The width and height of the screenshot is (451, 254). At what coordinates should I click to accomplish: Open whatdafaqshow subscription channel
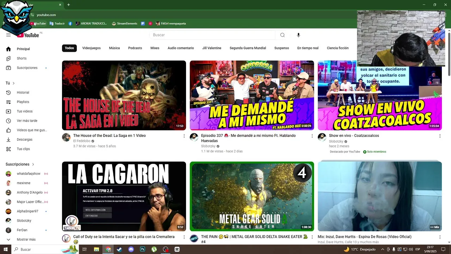point(28,174)
